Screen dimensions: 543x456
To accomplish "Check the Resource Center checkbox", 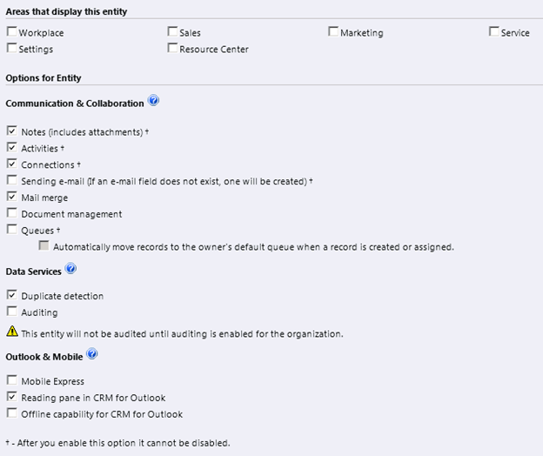I will click(172, 49).
